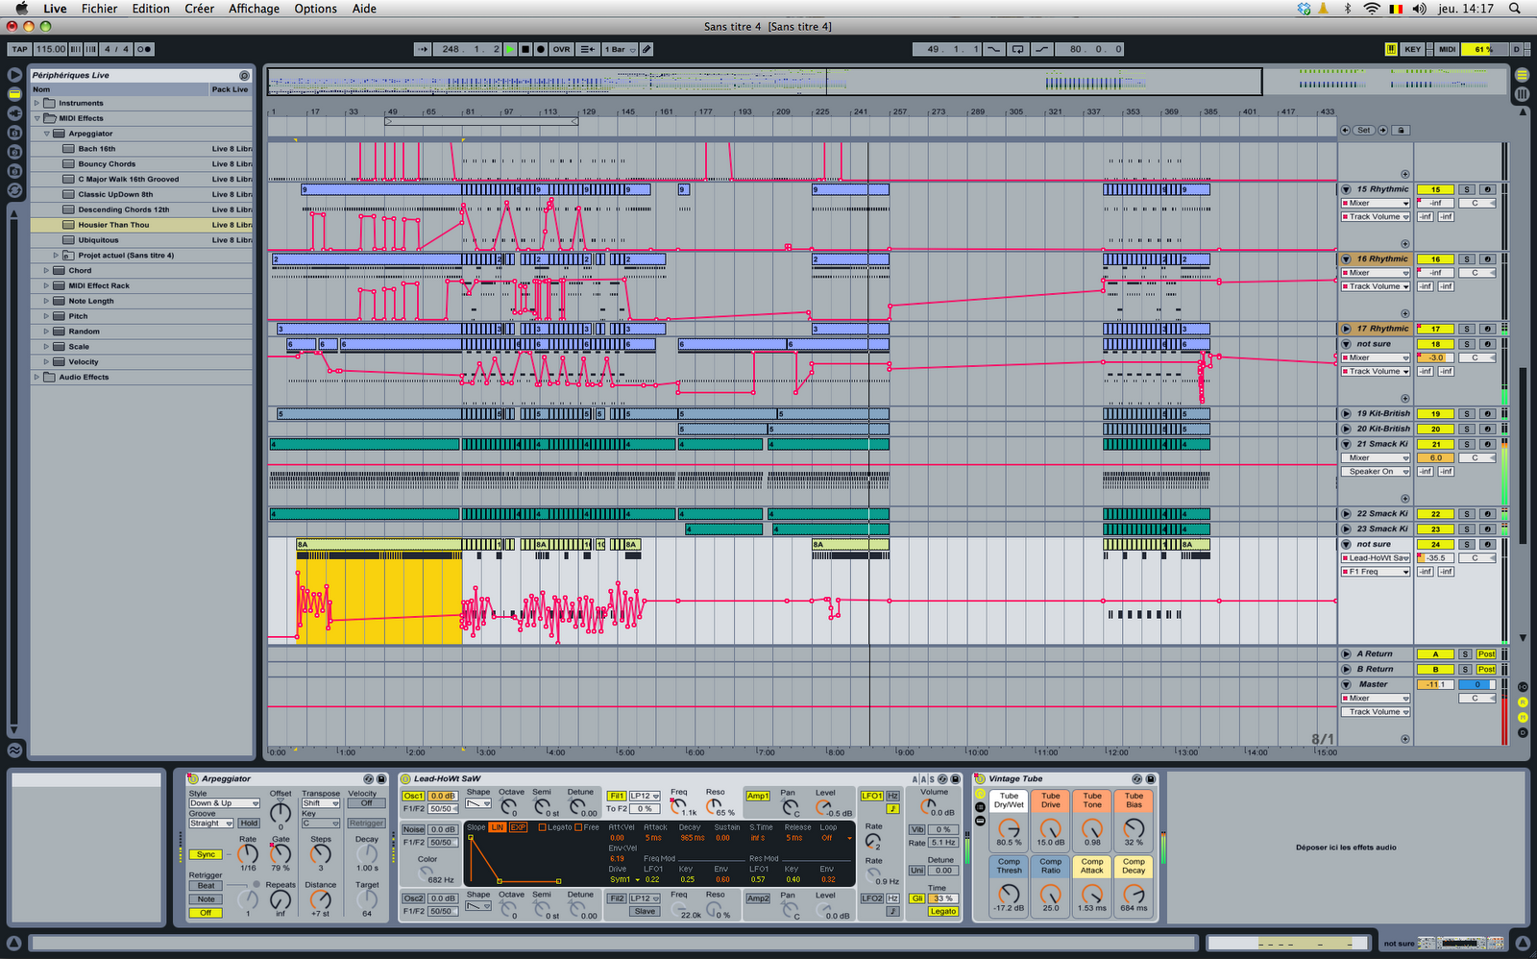Arm the global Record button
1537x959 pixels.
coord(541,49)
